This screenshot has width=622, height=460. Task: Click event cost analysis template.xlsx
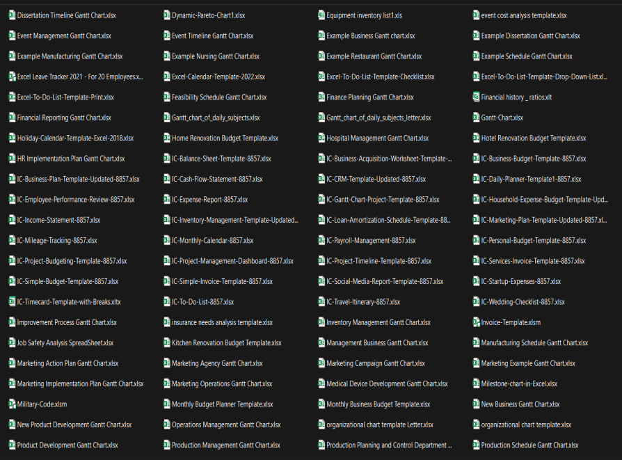pyautogui.click(x=524, y=15)
